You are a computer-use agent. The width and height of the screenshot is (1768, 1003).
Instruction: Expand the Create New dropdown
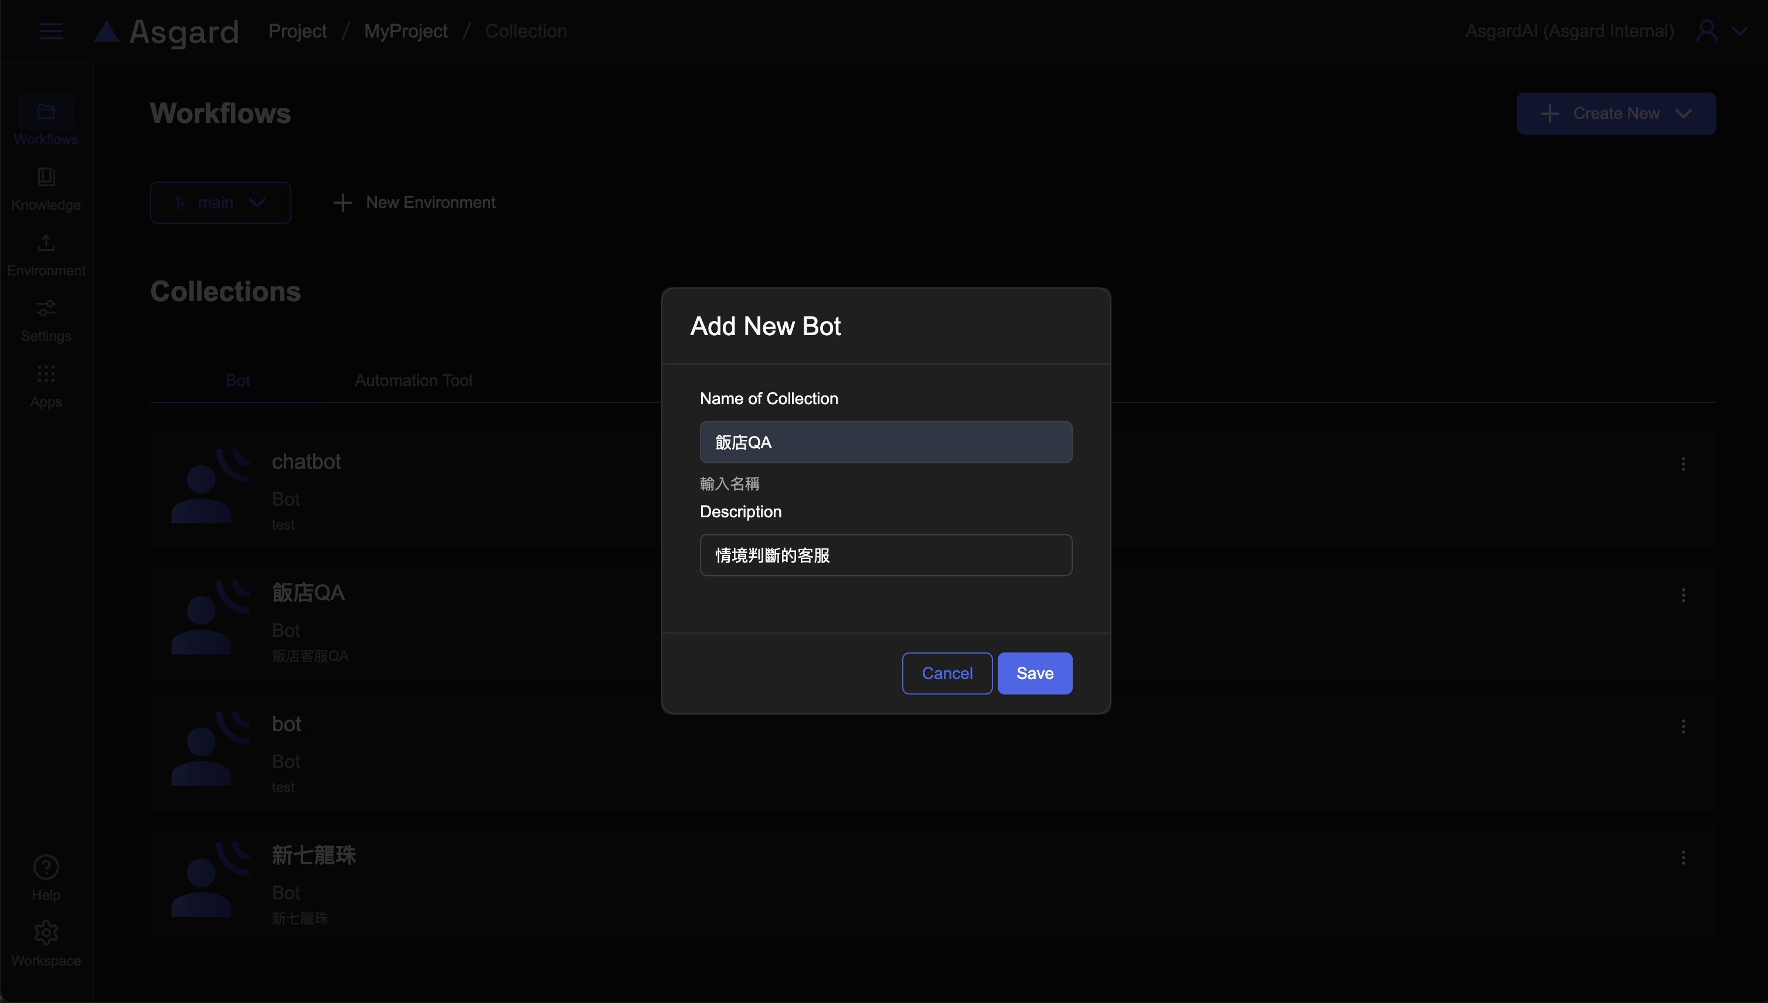click(x=1616, y=114)
